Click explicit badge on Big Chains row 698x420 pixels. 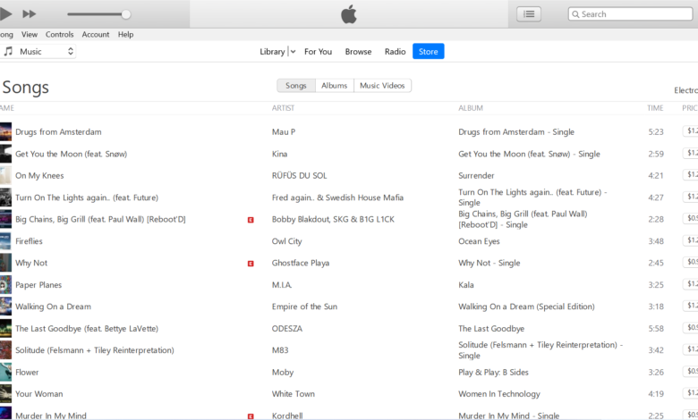[x=251, y=220]
